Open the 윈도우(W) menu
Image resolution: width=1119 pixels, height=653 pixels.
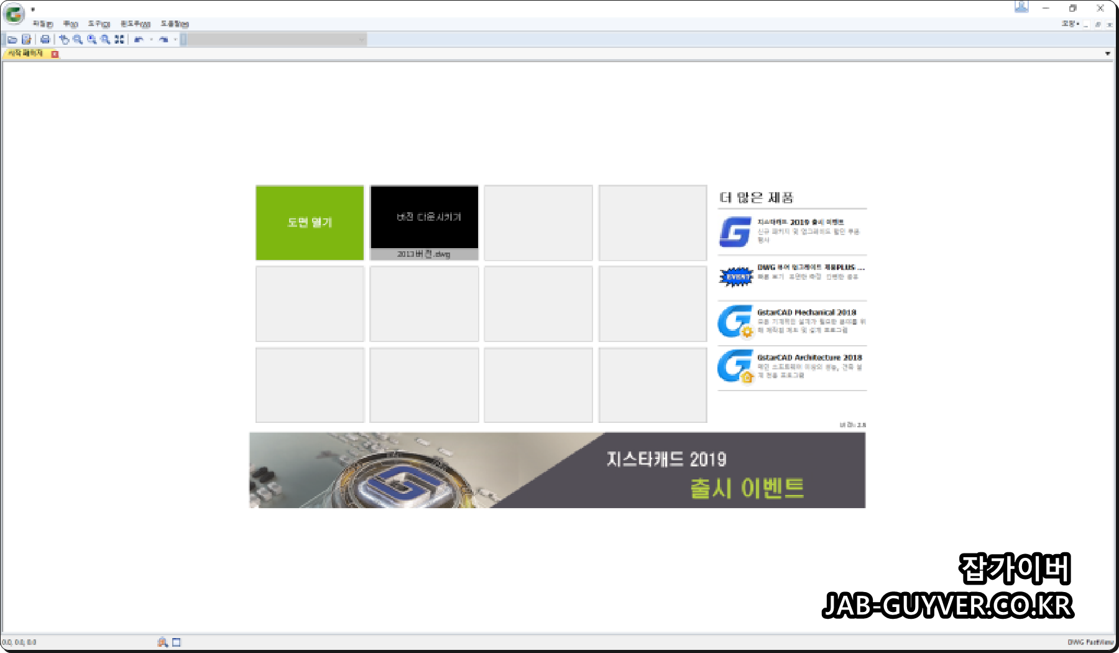(135, 24)
